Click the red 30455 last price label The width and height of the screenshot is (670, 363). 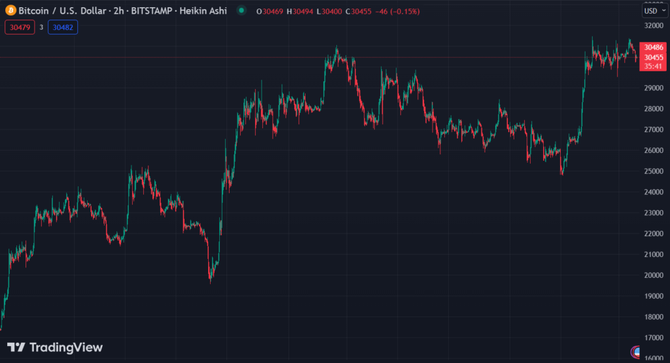(x=654, y=58)
